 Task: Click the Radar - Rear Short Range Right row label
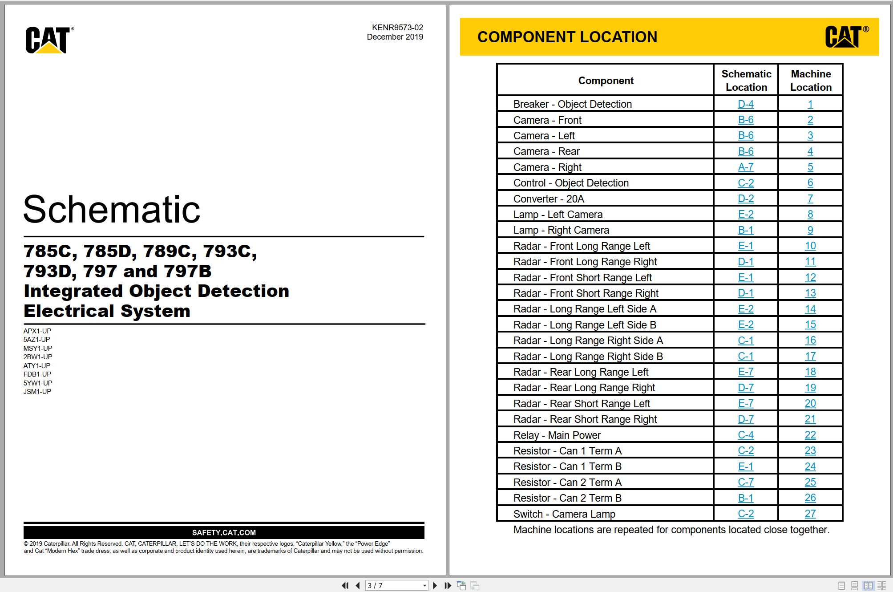click(x=585, y=419)
